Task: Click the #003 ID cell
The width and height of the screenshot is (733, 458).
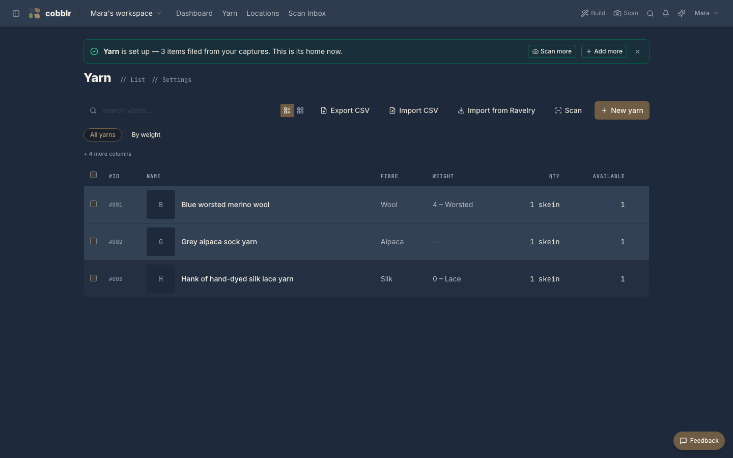Action: pyautogui.click(x=116, y=279)
